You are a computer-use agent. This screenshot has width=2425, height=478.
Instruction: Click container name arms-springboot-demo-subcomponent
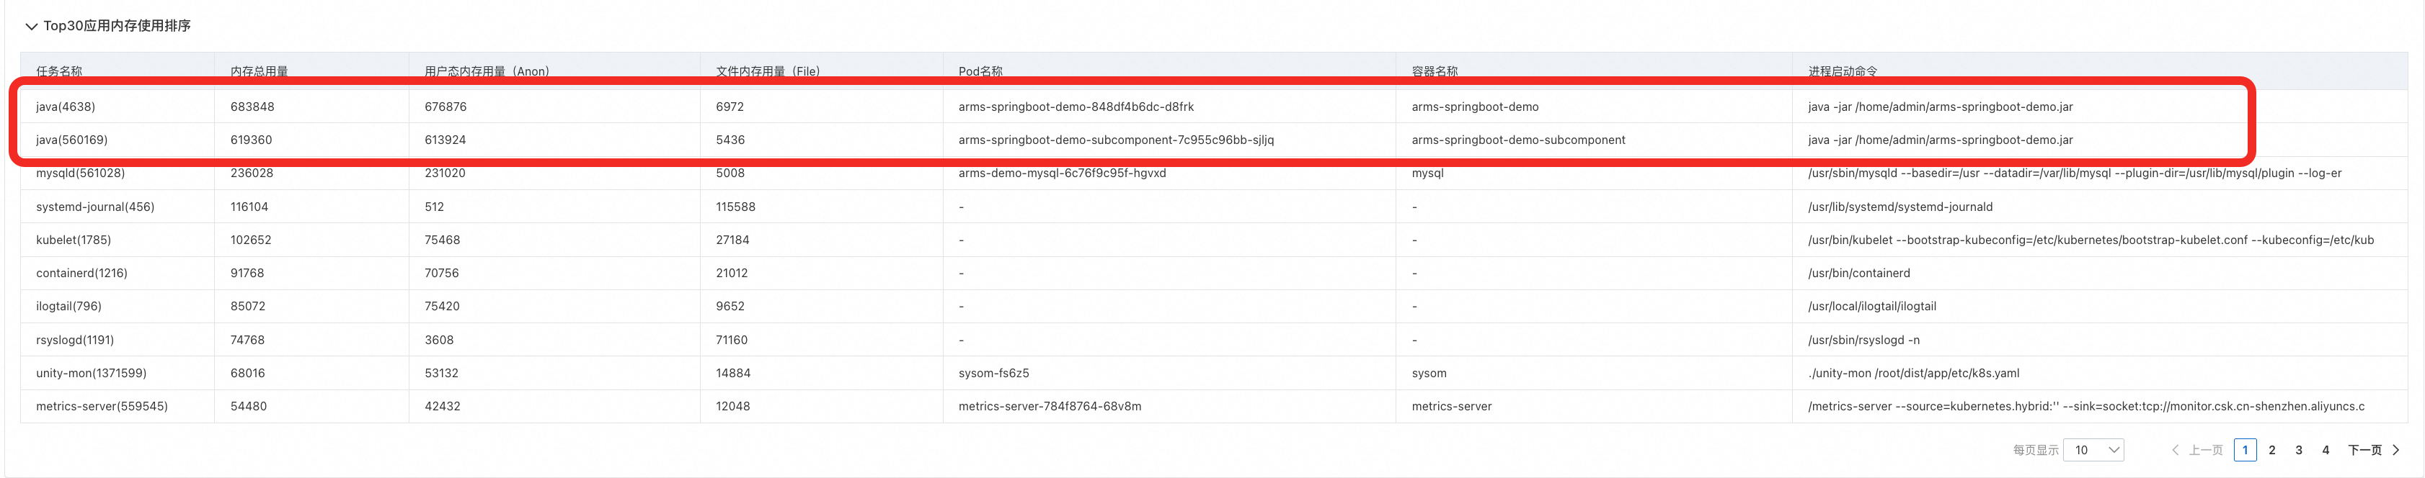tap(1518, 139)
